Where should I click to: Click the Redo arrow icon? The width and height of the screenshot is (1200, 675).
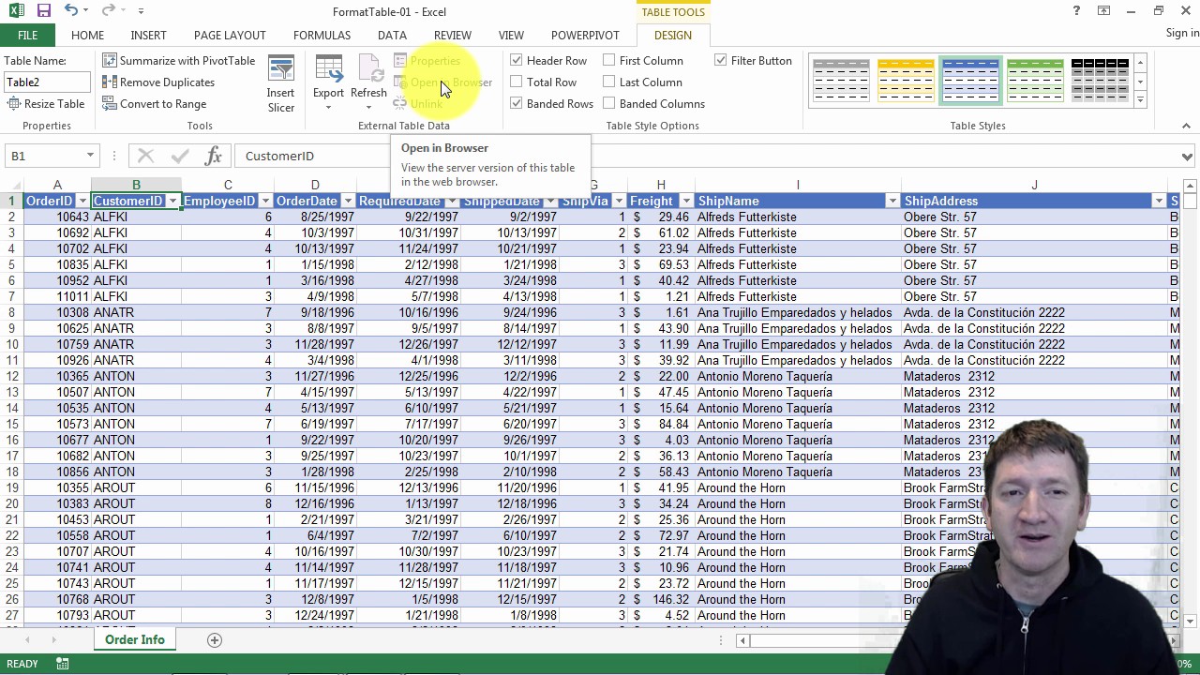(x=108, y=11)
